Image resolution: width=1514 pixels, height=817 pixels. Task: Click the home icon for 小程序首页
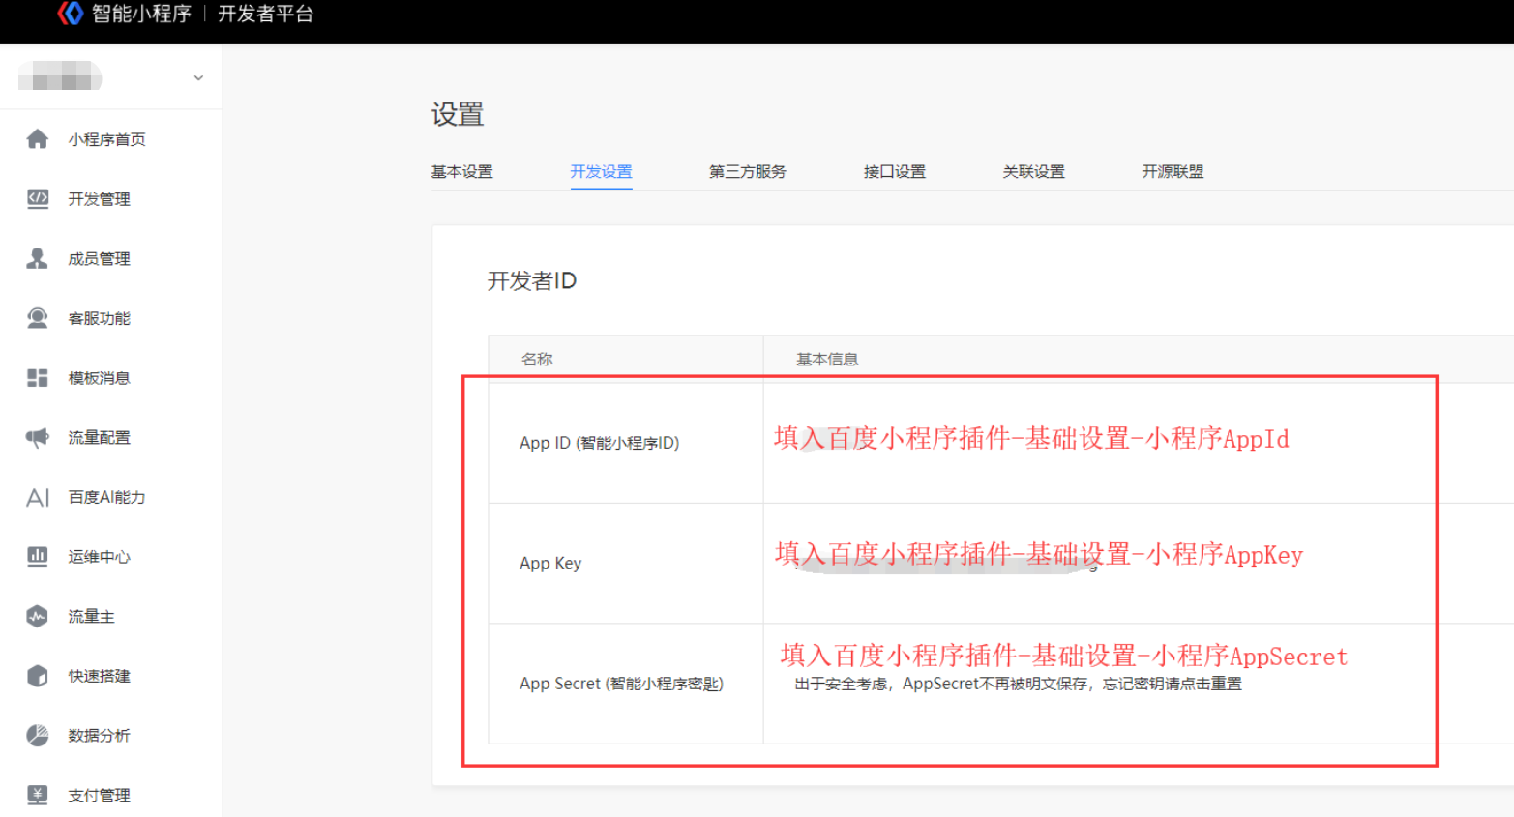(38, 139)
